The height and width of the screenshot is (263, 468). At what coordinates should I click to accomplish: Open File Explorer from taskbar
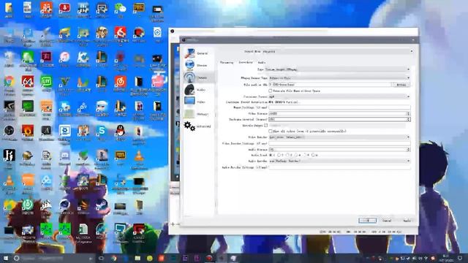[137, 258]
